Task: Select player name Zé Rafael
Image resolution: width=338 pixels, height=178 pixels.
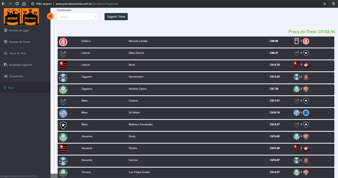Action: click(x=134, y=113)
